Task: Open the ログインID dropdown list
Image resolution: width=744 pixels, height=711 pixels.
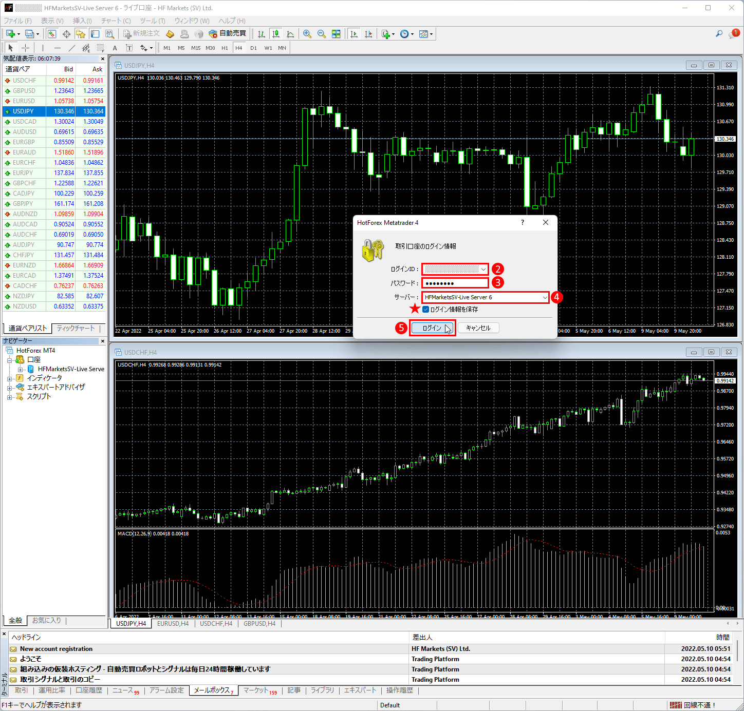Action: (x=483, y=269)
